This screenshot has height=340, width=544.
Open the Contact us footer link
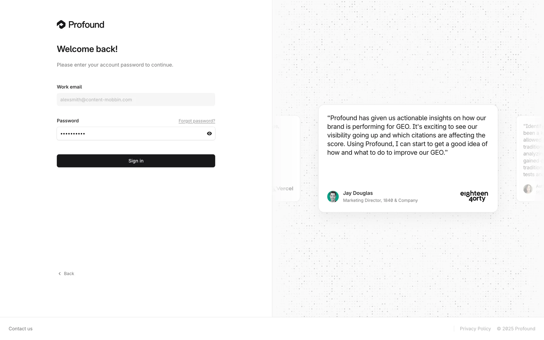coord(20,329)
